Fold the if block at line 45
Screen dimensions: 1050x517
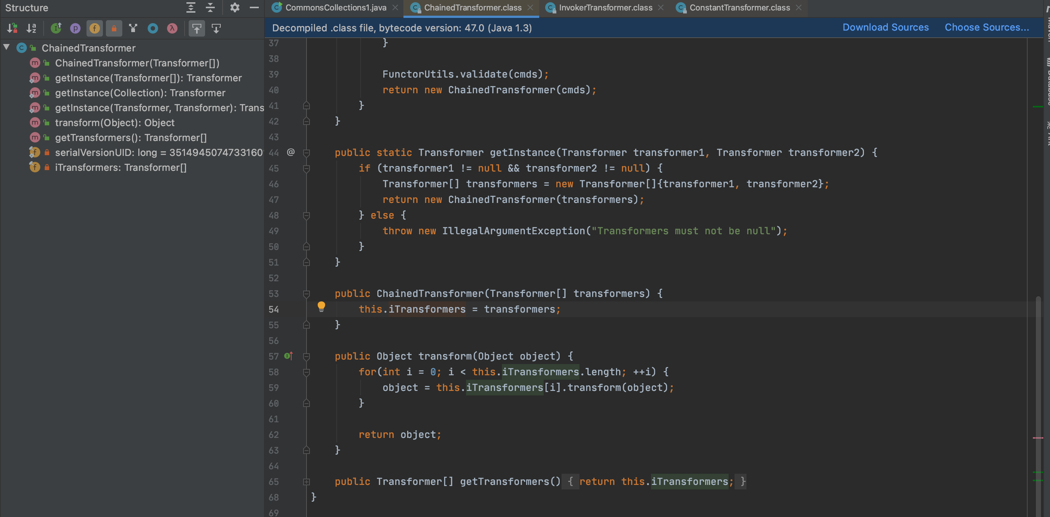coord(306,168)
